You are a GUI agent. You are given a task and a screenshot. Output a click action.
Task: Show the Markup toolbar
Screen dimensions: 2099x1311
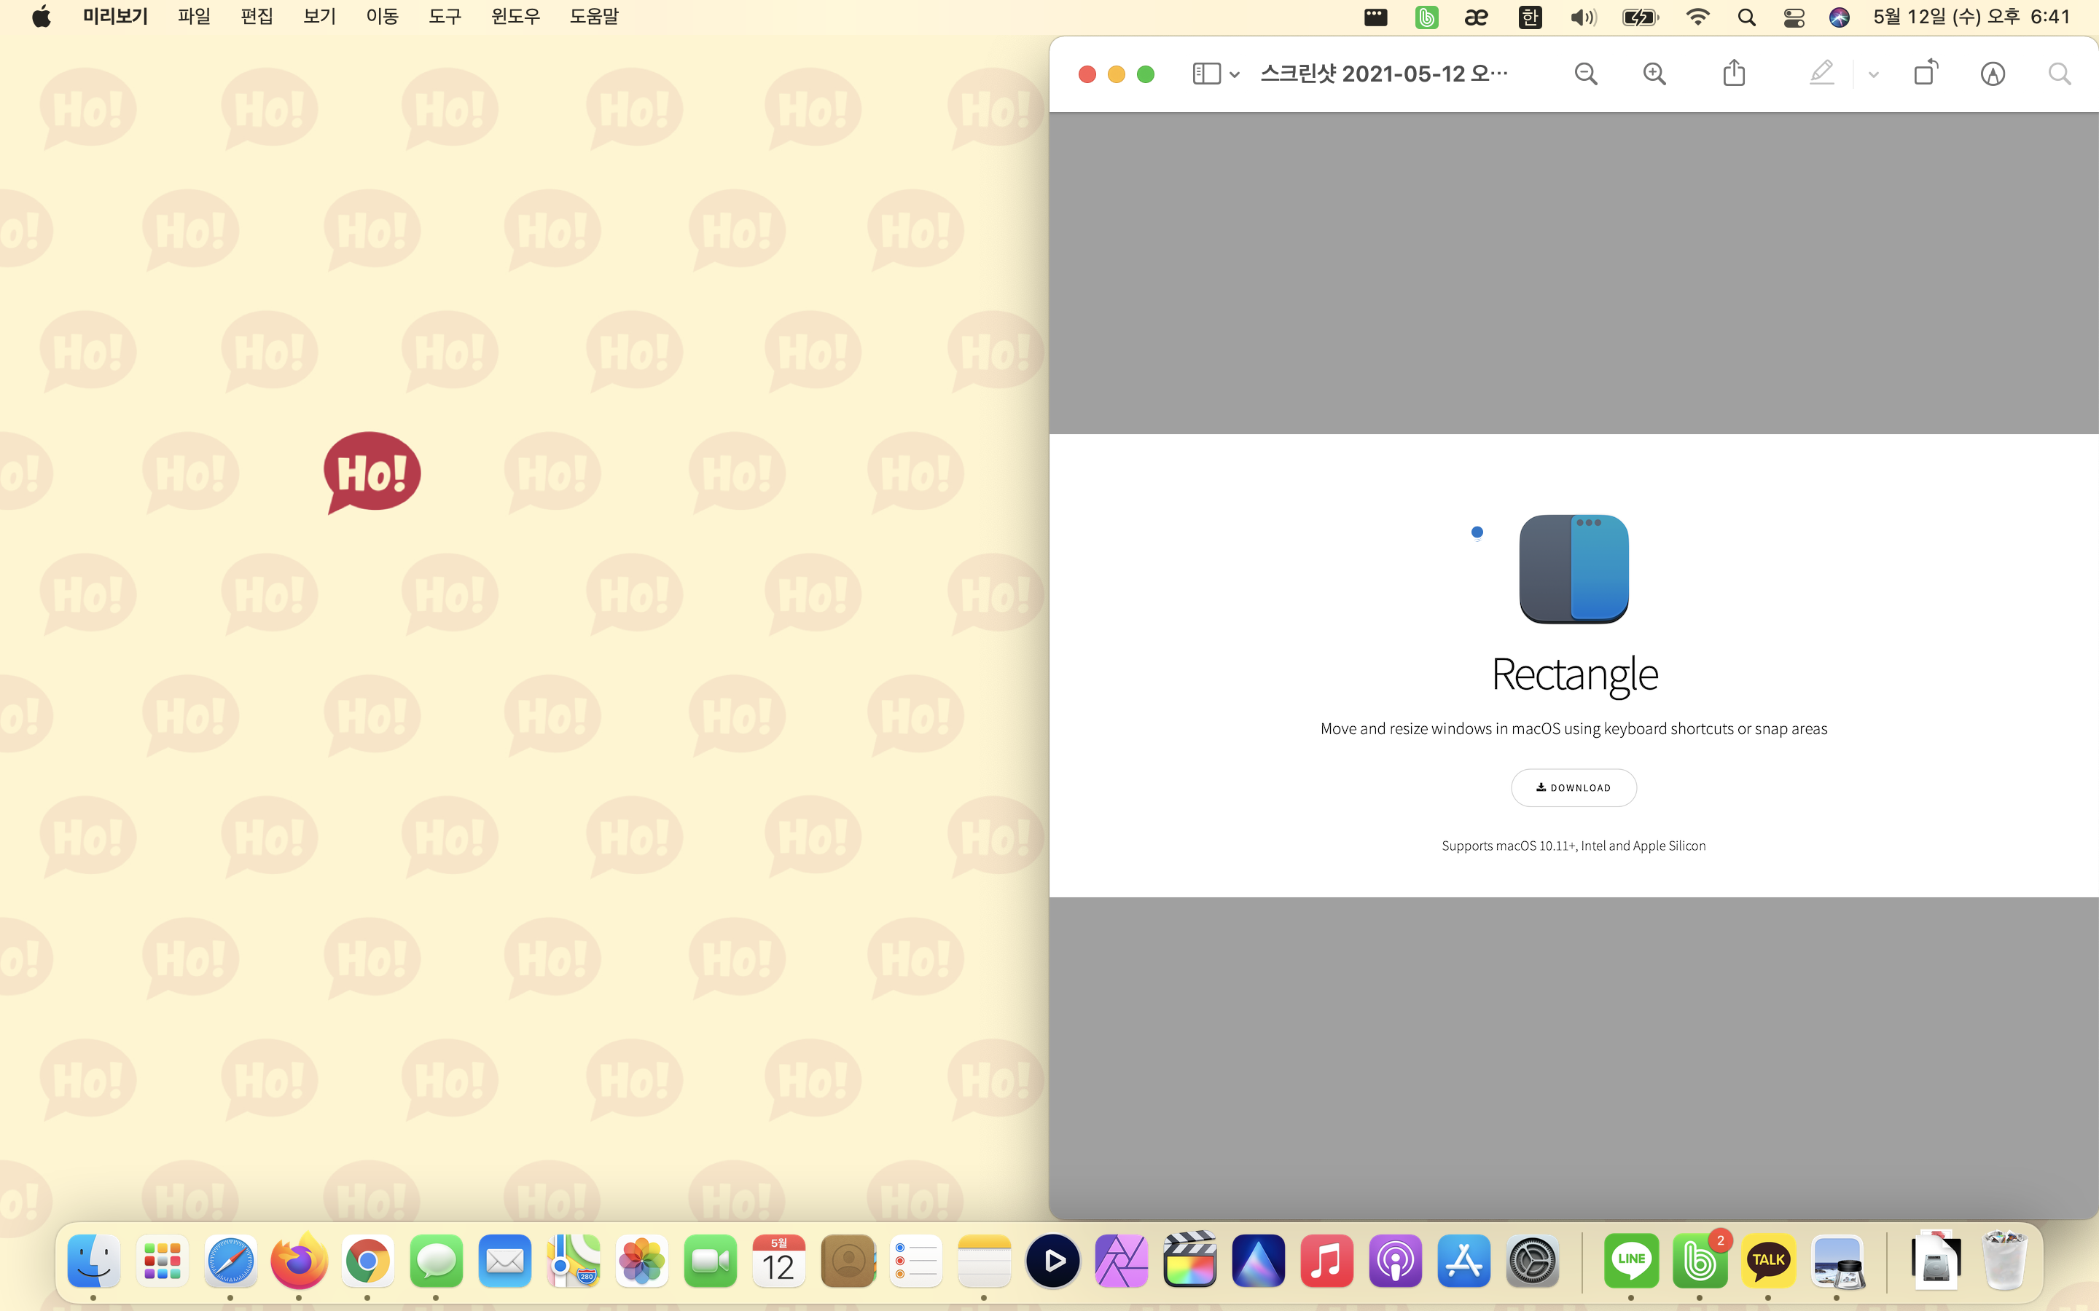coord(1993,74)
